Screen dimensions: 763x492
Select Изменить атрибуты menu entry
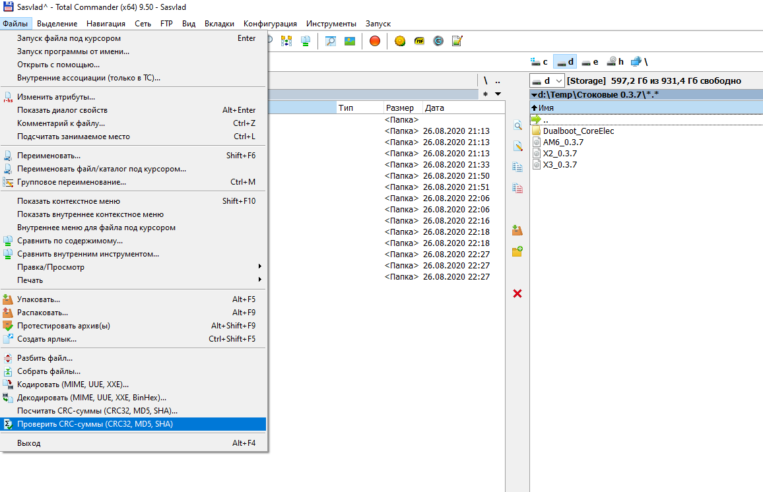pyautogui.click(x=133, y=97)
